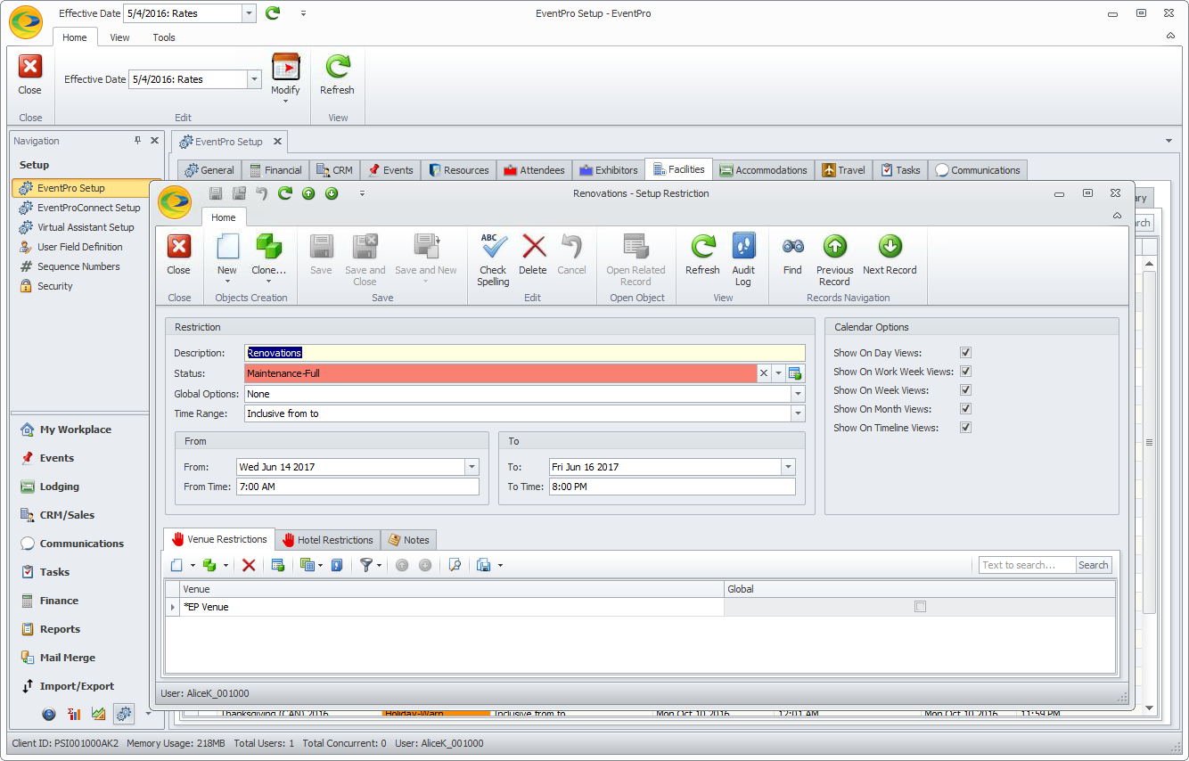Click the undo arrow in Renovations quick access

tap(262, 192)
